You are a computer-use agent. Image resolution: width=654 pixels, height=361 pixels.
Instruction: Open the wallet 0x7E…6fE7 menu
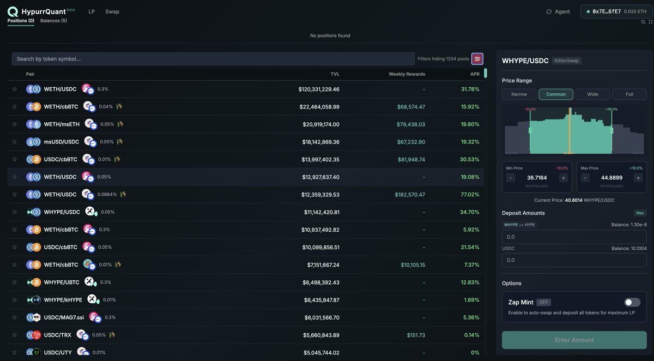[616, 11]
